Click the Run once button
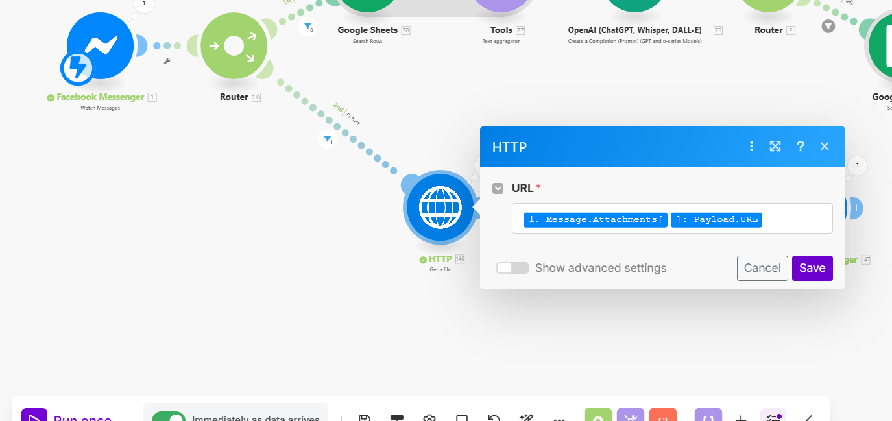 [66, 415]
